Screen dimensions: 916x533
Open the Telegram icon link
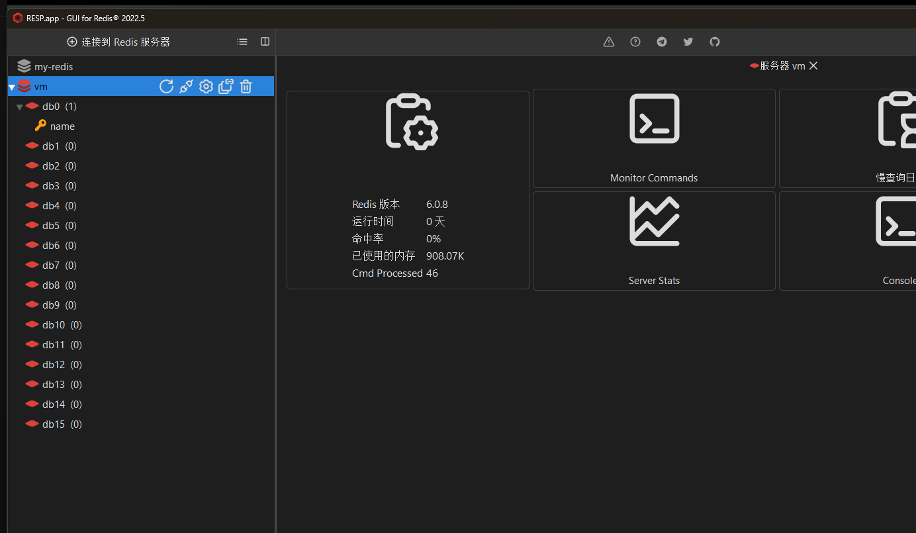662,42
